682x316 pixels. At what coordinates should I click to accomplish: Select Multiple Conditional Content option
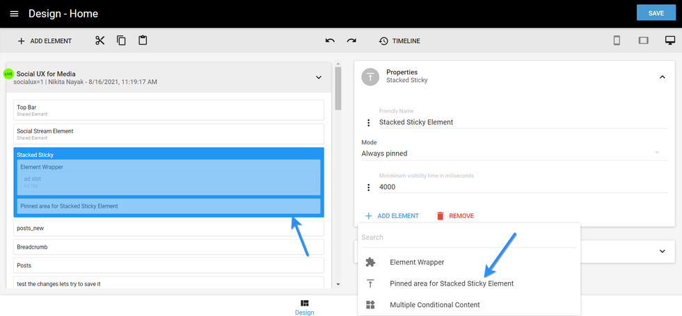[434, 305]
